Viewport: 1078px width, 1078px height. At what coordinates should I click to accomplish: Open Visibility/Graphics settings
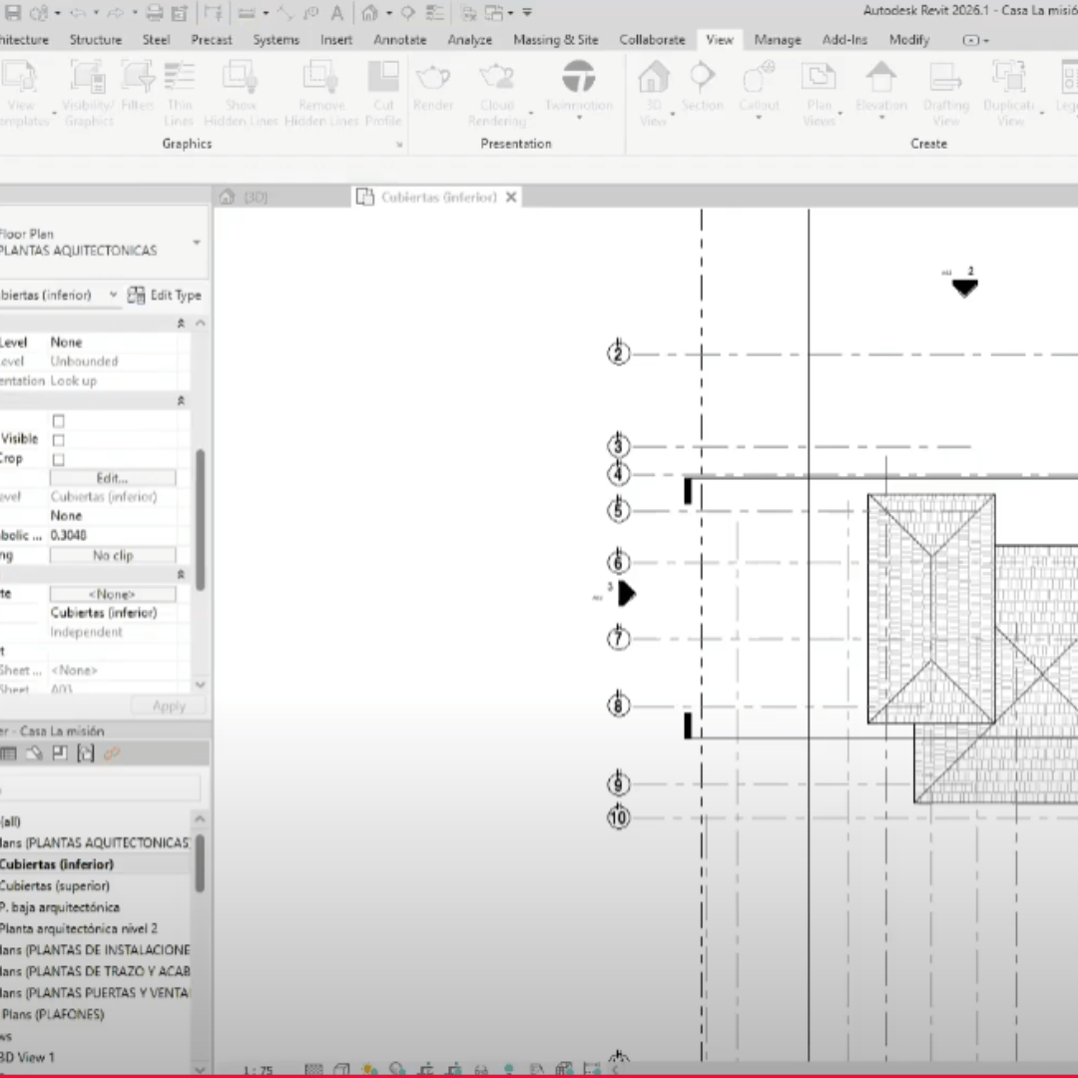(88, 78)
